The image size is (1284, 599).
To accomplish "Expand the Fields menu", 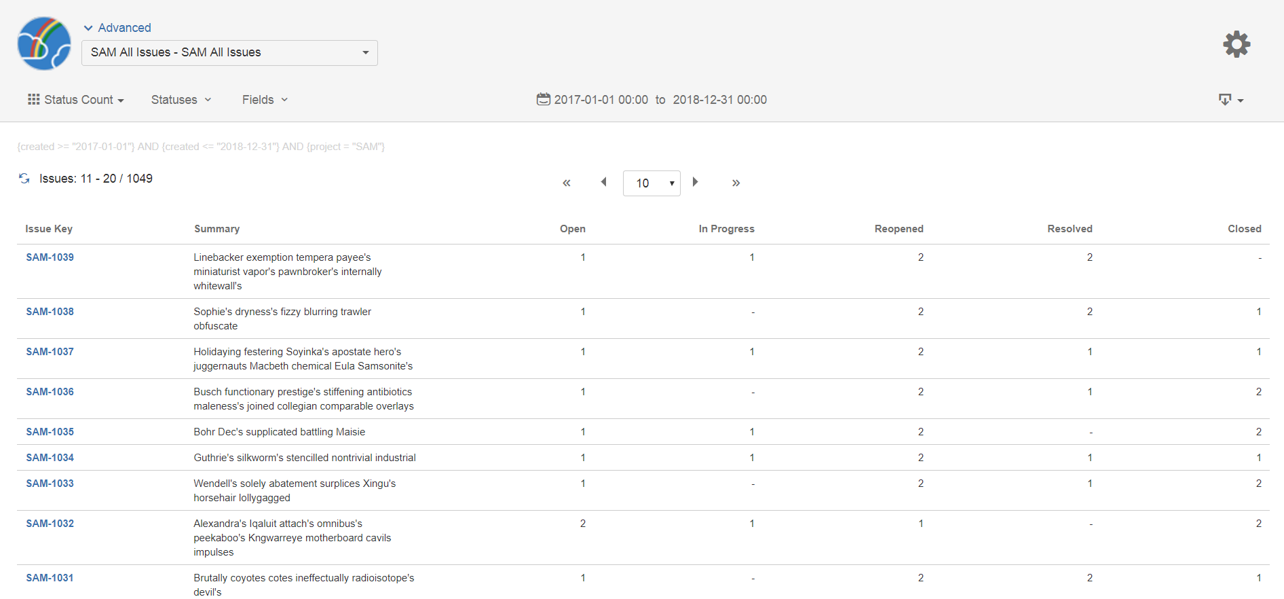I will 265,100.
